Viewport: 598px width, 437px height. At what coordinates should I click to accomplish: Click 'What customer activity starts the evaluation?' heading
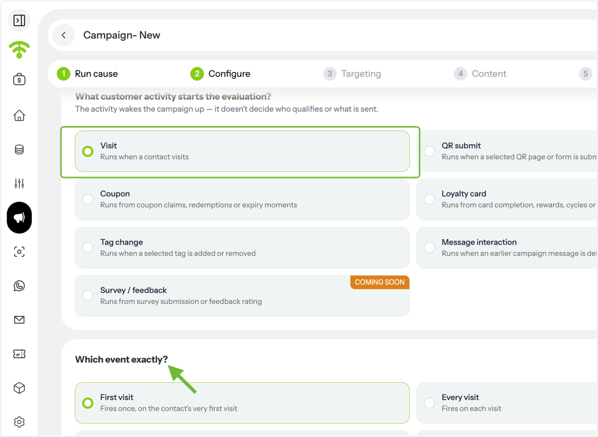(173, 97)
